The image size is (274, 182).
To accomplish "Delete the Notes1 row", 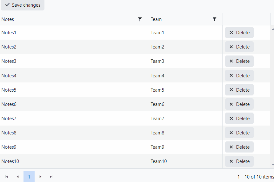I will (x=239, y=33).
